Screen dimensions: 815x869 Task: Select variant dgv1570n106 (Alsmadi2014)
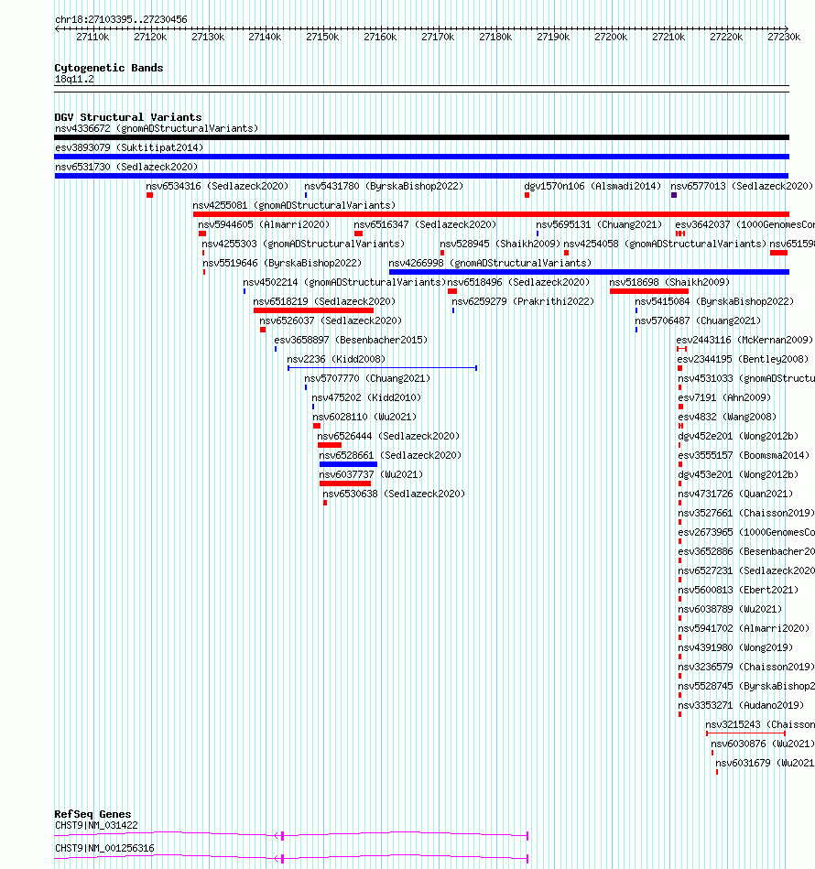(x=592, y=186)
